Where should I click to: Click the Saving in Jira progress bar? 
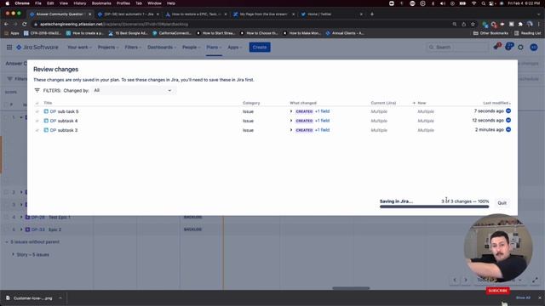click(434, 207)
